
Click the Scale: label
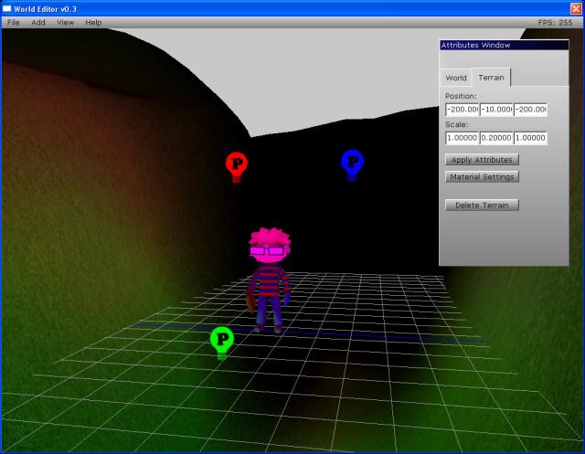click(x=456, y=124)
